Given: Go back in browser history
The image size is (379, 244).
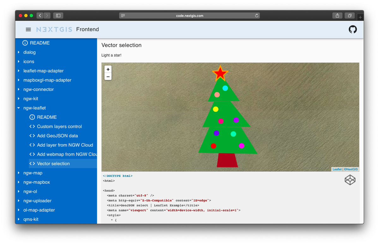Looking at the screenshot, I should pyautogui.click(x=40, y=15).
